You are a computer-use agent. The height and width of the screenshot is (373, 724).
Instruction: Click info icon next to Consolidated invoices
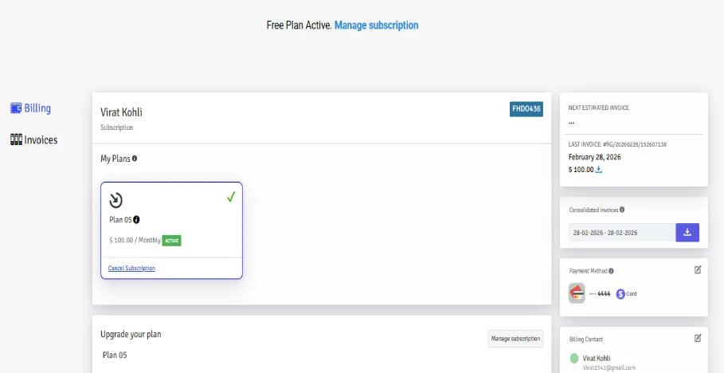point(622,210)
